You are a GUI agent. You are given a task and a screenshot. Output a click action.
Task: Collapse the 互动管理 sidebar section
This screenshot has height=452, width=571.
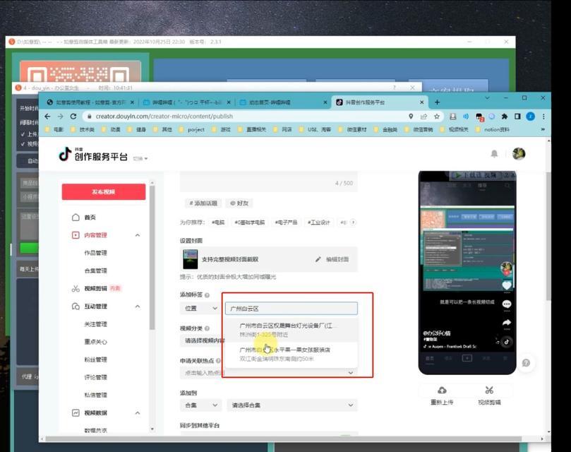138,307
